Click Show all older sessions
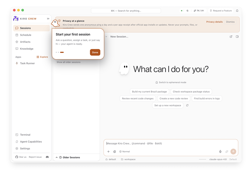The height and width of the screenshot is (176, 252). pos(69,62)
